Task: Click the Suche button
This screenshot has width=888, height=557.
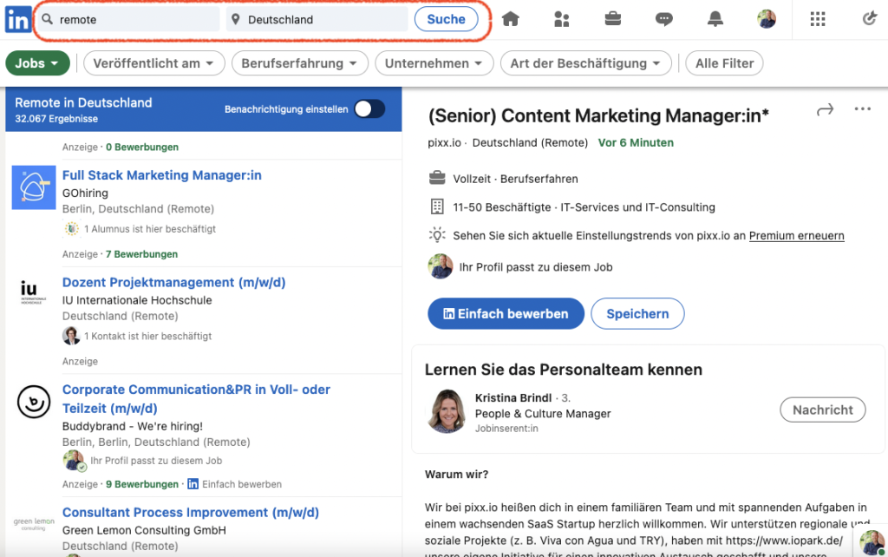Action: (446, 19)
